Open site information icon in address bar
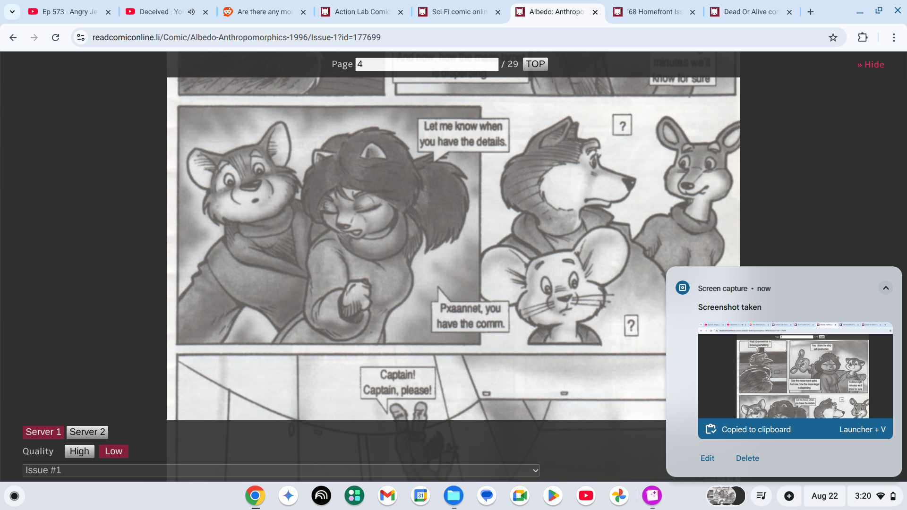This screenshot has height=510, width=907. [x=81, y=37]
